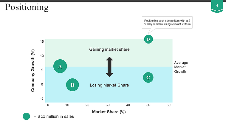This screenshot has height=127, width=226.
Task: Select the callout box about positioning competitors
Action: point(167,22)
